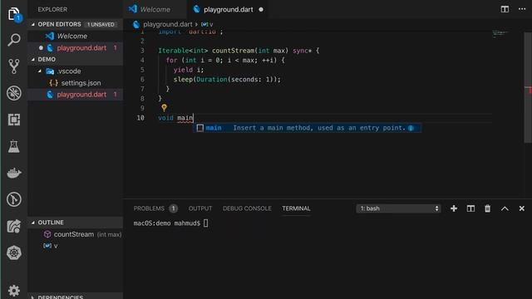Viewport: 532px width, 299px height.
Task: Click line number 3 in gutter
Action: point(142,51)
